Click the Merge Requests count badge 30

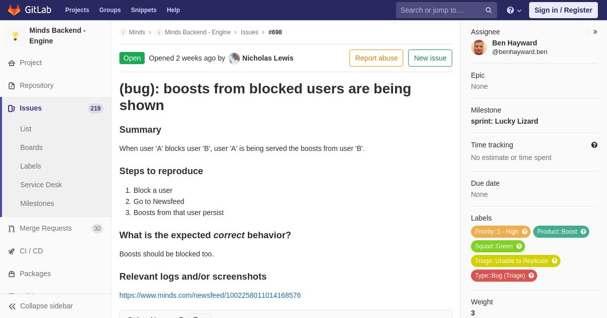[97, 229]
